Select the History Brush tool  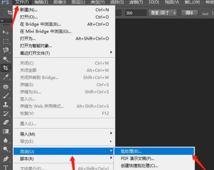pyautogui.click(x=6, y=113)
